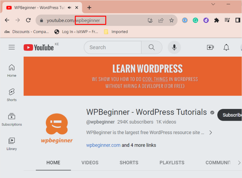Click the Create video camera icon
This screenshot has width=242, height=178.
210,47
